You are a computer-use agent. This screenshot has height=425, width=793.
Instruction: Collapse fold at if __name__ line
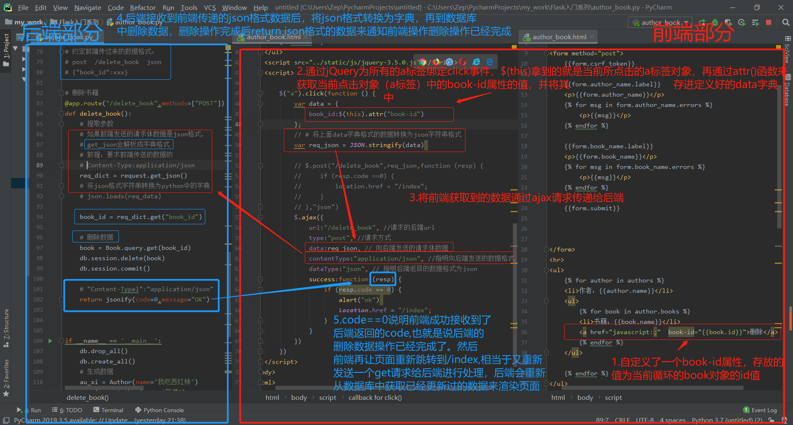click(x=61, y=341)
